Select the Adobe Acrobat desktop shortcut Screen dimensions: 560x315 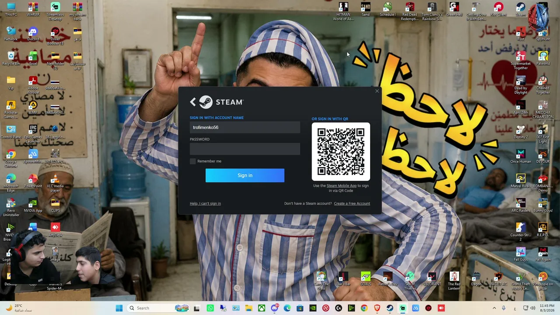coord(33,85)
